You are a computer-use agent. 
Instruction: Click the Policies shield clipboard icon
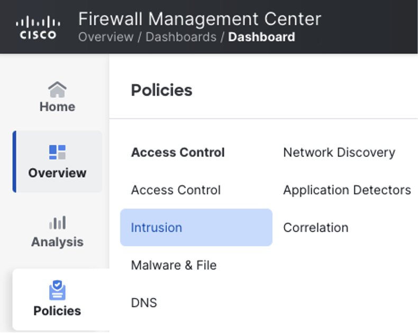pos(57,290)
